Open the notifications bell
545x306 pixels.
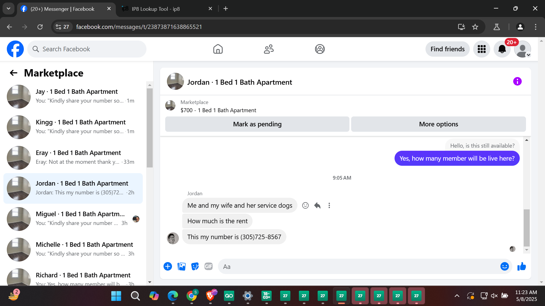502,49
